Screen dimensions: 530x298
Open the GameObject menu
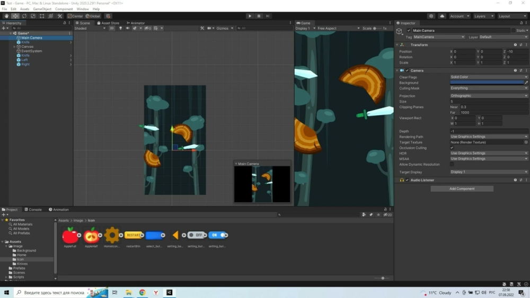[x=42, y=9]
